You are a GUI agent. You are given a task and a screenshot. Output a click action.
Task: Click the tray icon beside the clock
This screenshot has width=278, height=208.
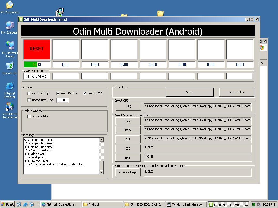[x=258, y=204]
